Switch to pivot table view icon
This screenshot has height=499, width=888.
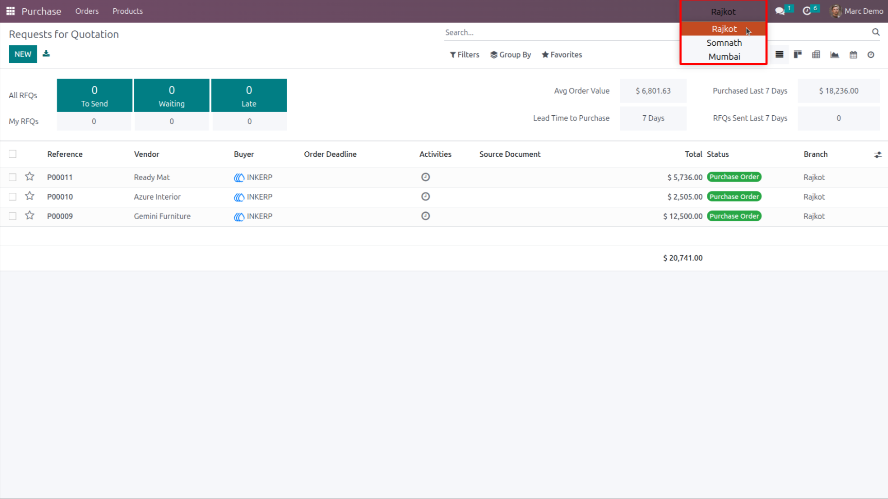[x=816, y=55]
